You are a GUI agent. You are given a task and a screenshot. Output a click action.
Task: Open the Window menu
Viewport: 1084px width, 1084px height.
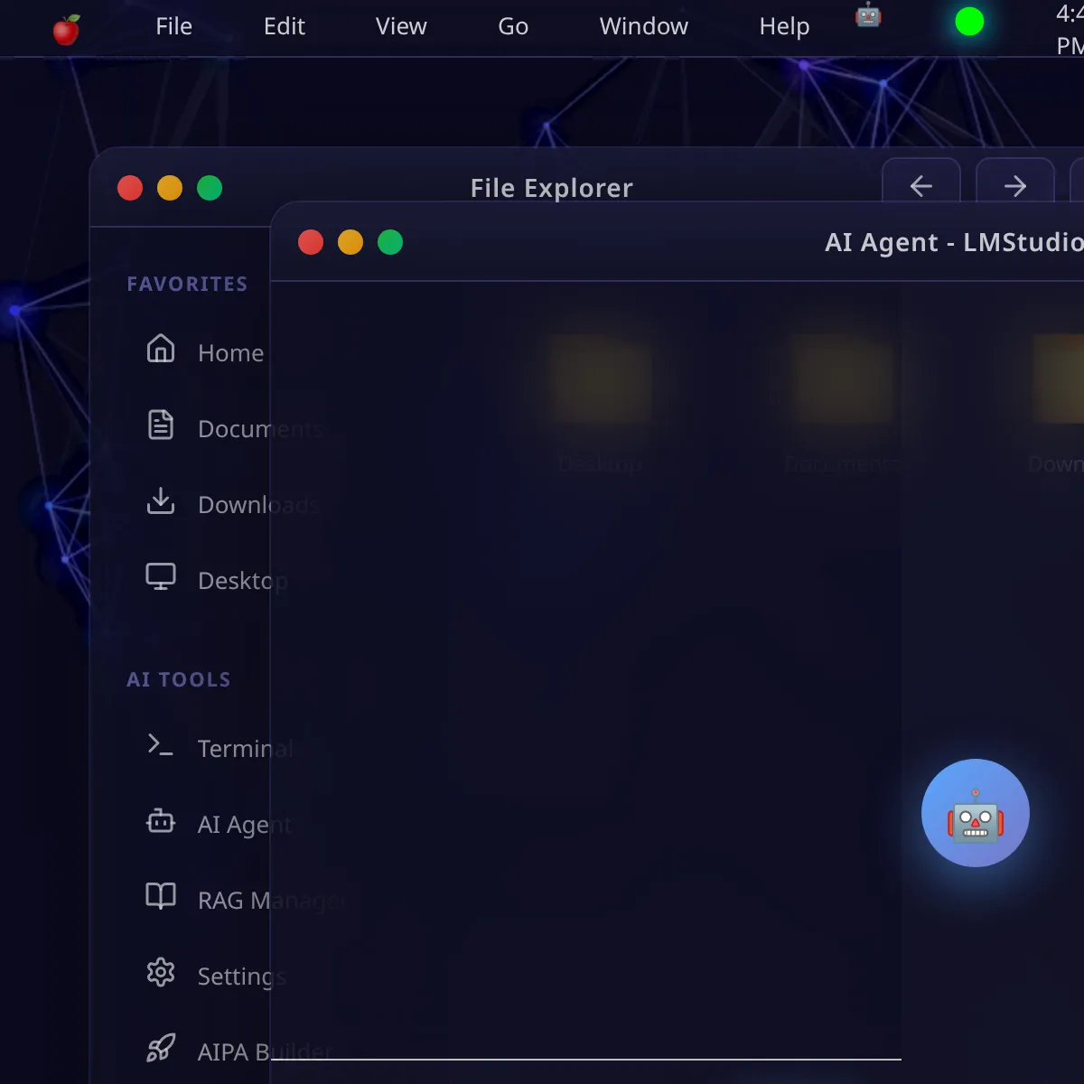643,27
